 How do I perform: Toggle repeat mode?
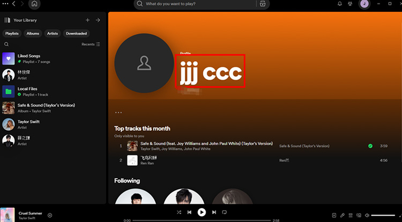click(224, 212)
